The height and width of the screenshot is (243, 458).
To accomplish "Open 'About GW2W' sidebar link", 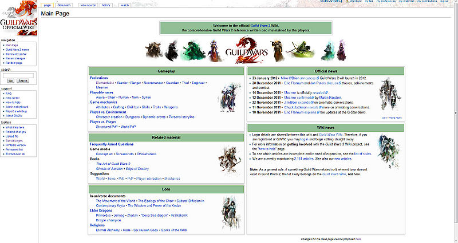I will tap(14, 116).
